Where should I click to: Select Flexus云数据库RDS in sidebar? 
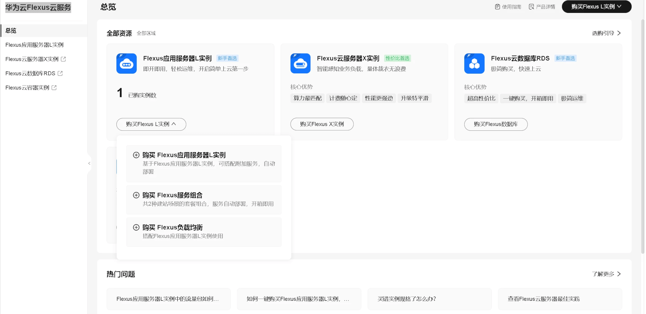(x=30, y=73)
